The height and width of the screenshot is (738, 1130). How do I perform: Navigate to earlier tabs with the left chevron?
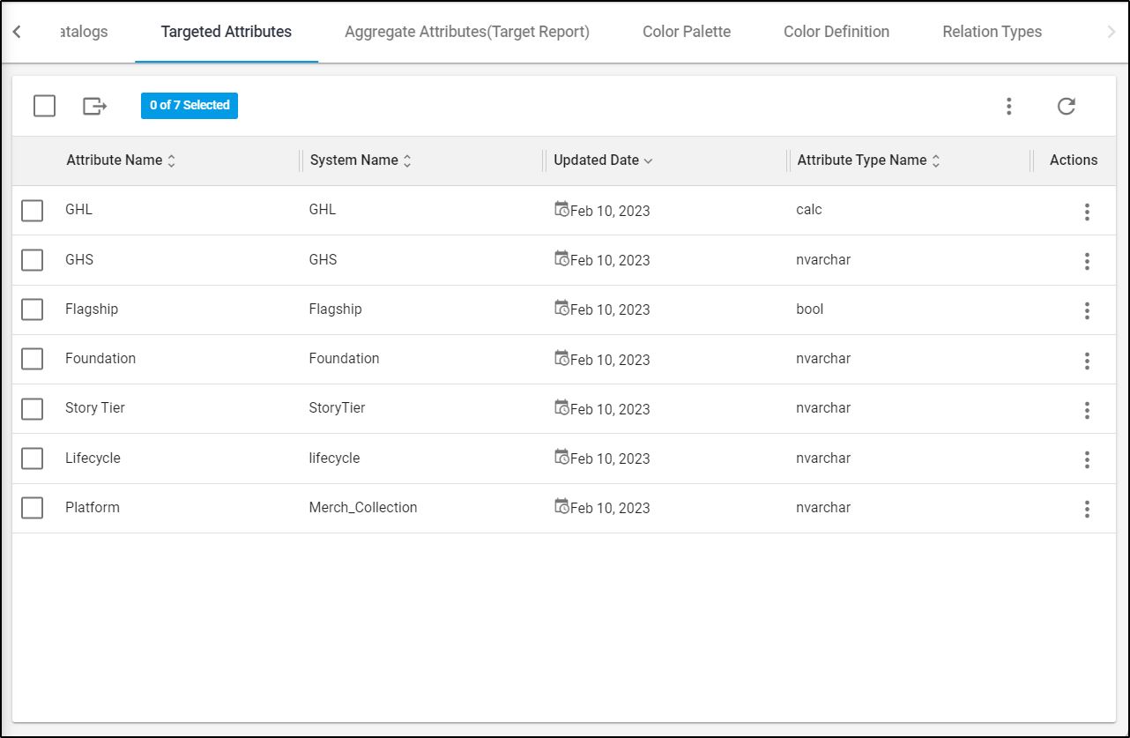click(x=16, y=30)
